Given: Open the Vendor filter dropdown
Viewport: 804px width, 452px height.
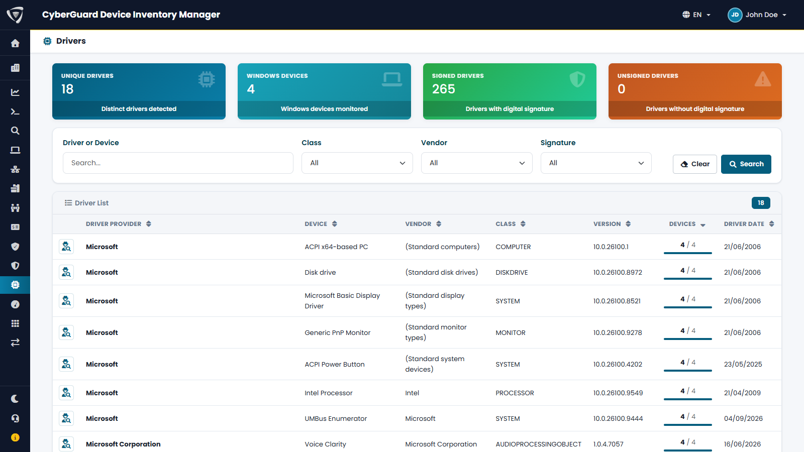Looking at the screenshot, I should click(x=476, y=163).
